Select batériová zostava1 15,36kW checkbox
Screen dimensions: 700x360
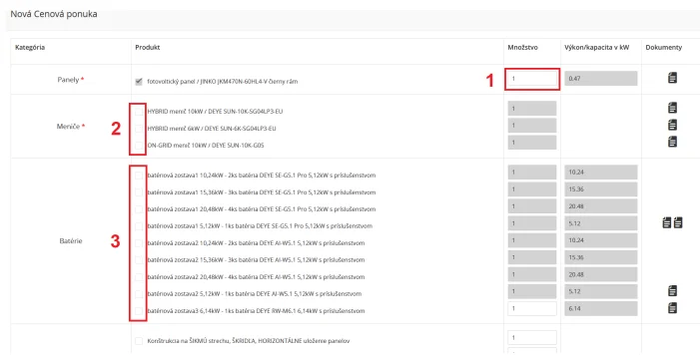coord(139,192)
